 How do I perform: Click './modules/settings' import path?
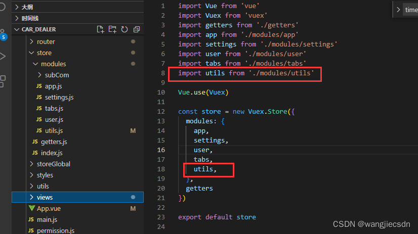coord(299,44)
